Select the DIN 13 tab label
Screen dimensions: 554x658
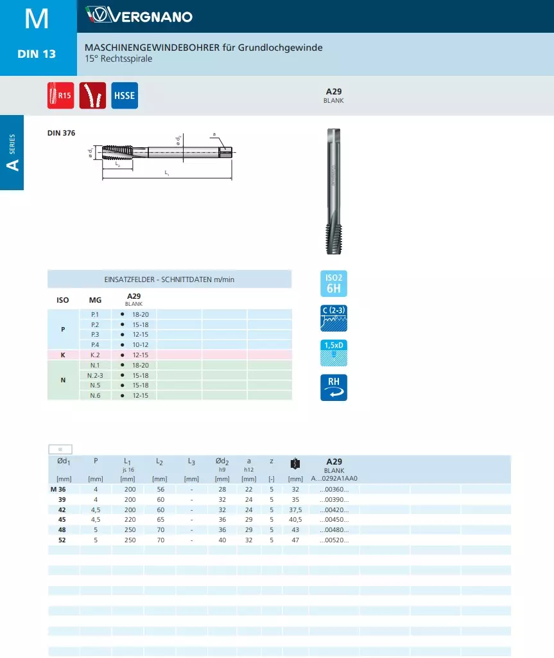point(37,54)
